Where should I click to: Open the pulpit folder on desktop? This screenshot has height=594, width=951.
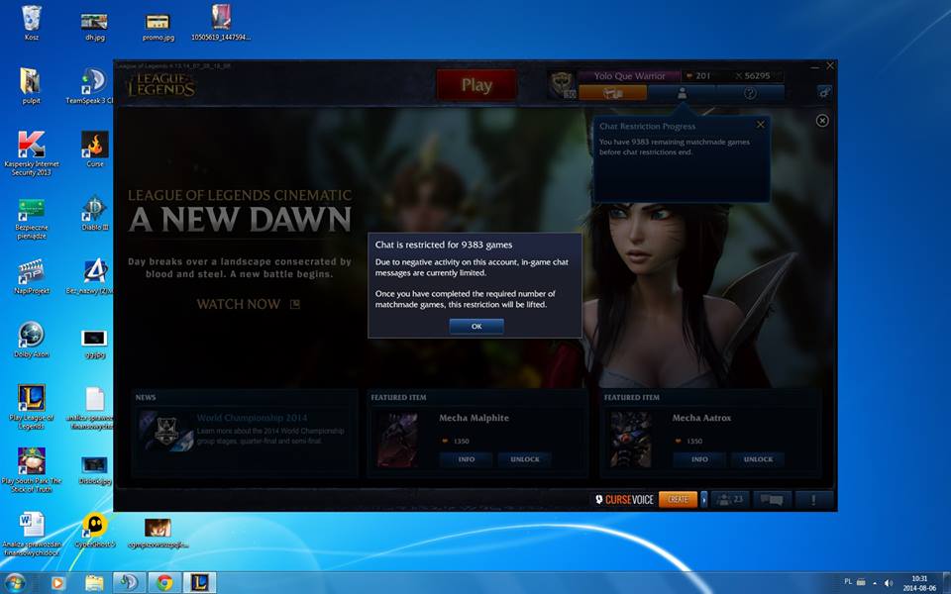click(x=31, y=86)
